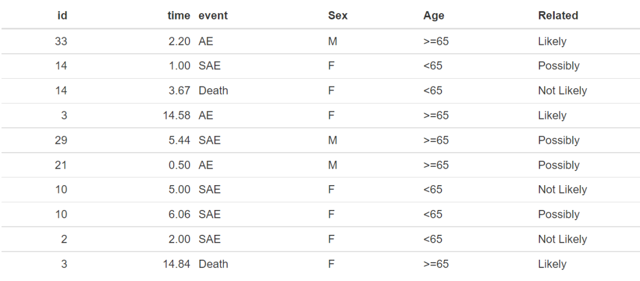Click the time column header

179,15
